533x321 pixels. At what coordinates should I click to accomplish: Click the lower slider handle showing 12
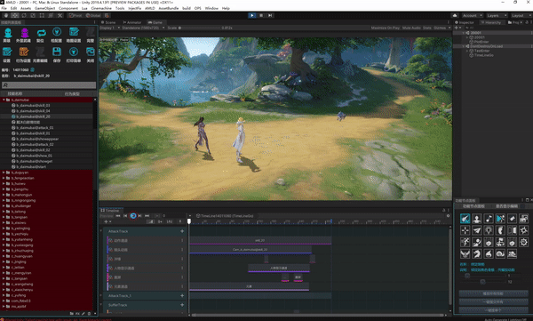pyautogui.click(x=482, y=282)
